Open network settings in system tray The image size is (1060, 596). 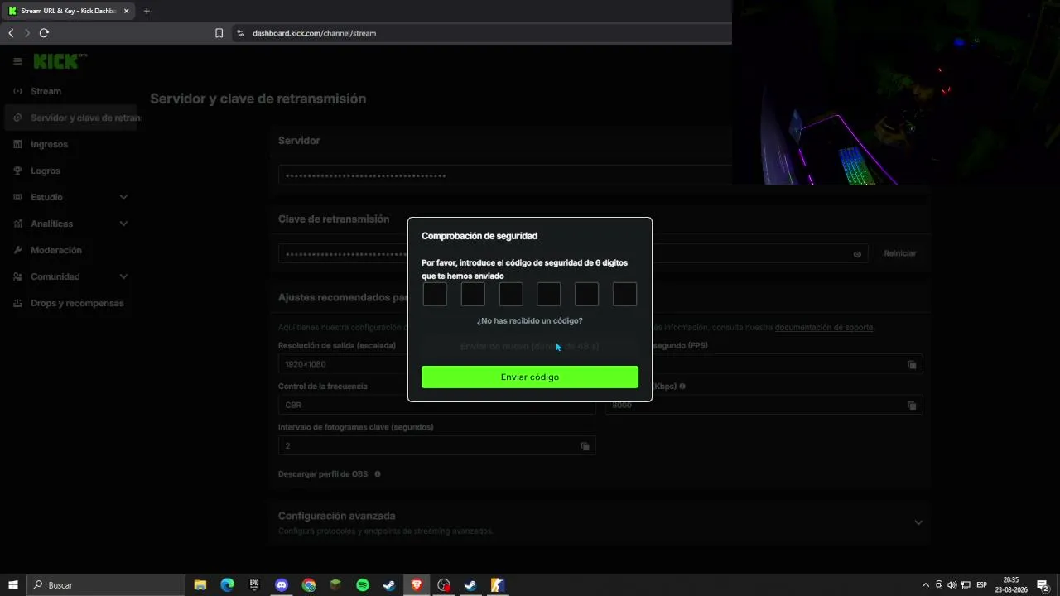pos(966,585)
